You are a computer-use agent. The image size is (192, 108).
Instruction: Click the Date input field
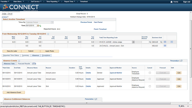click(31, 25)
